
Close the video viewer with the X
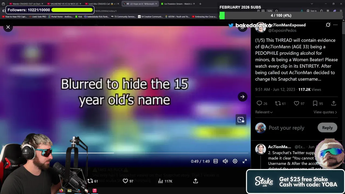(x=8, y=27)
